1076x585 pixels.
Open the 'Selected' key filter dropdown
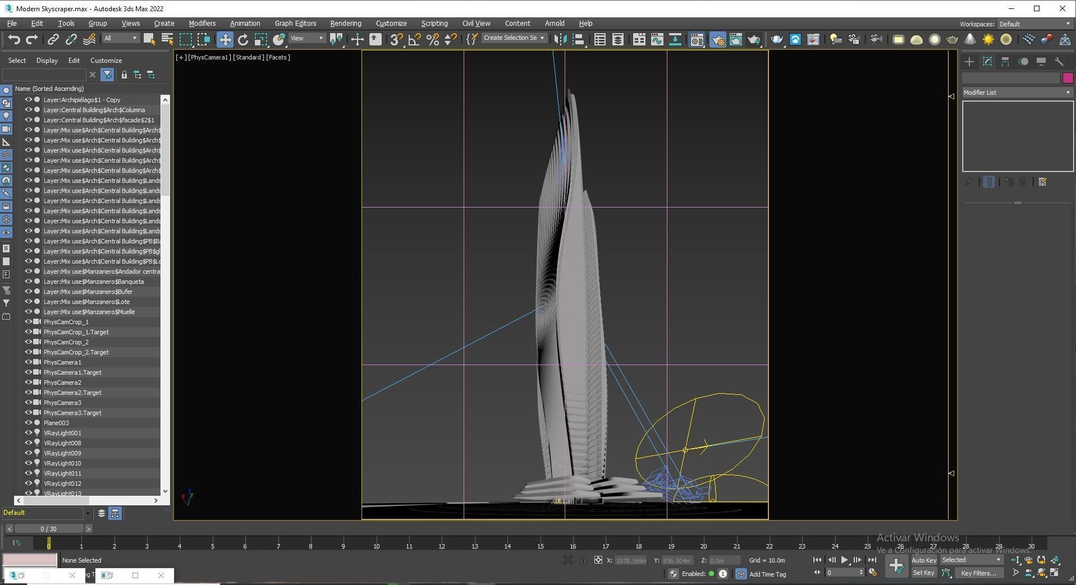972,560
